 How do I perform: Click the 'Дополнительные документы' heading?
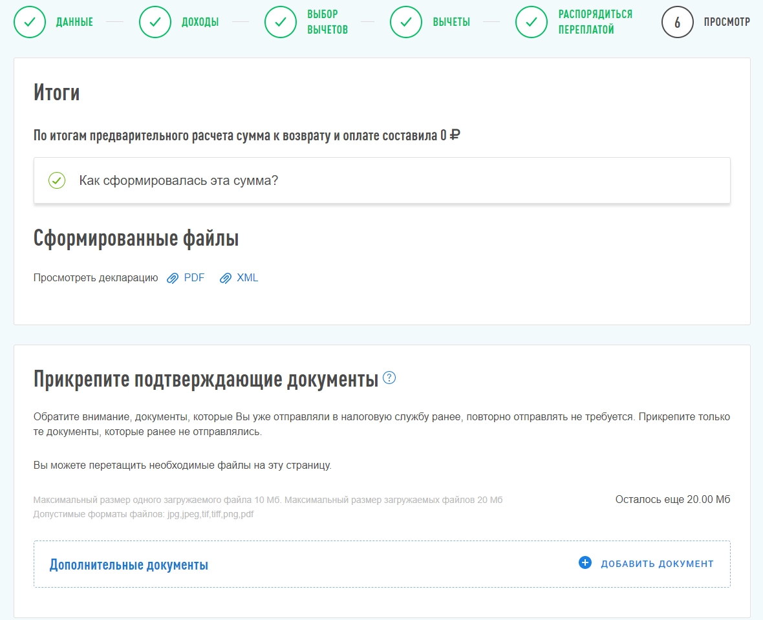tap(129, 564)
